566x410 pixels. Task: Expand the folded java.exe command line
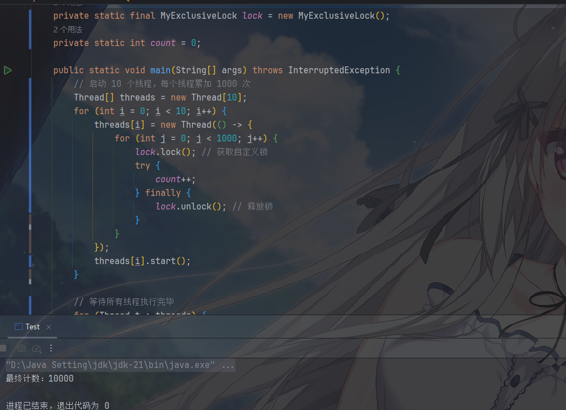(x=227, y=365)
